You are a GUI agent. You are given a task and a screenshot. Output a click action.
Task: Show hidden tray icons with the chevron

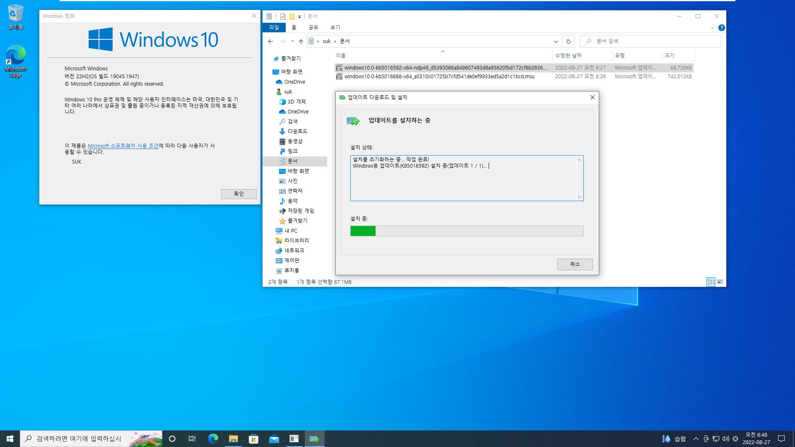click(696, 439)
